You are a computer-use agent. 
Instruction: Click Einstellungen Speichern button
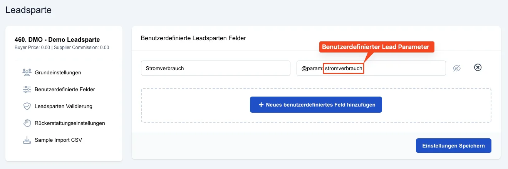coord(454,146)
